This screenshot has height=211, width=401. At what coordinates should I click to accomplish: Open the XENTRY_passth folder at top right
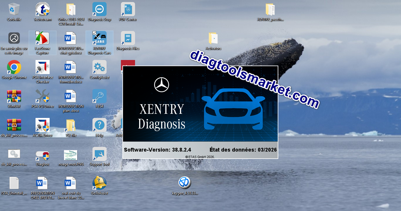pyautogui.click(x=270, y=10)
